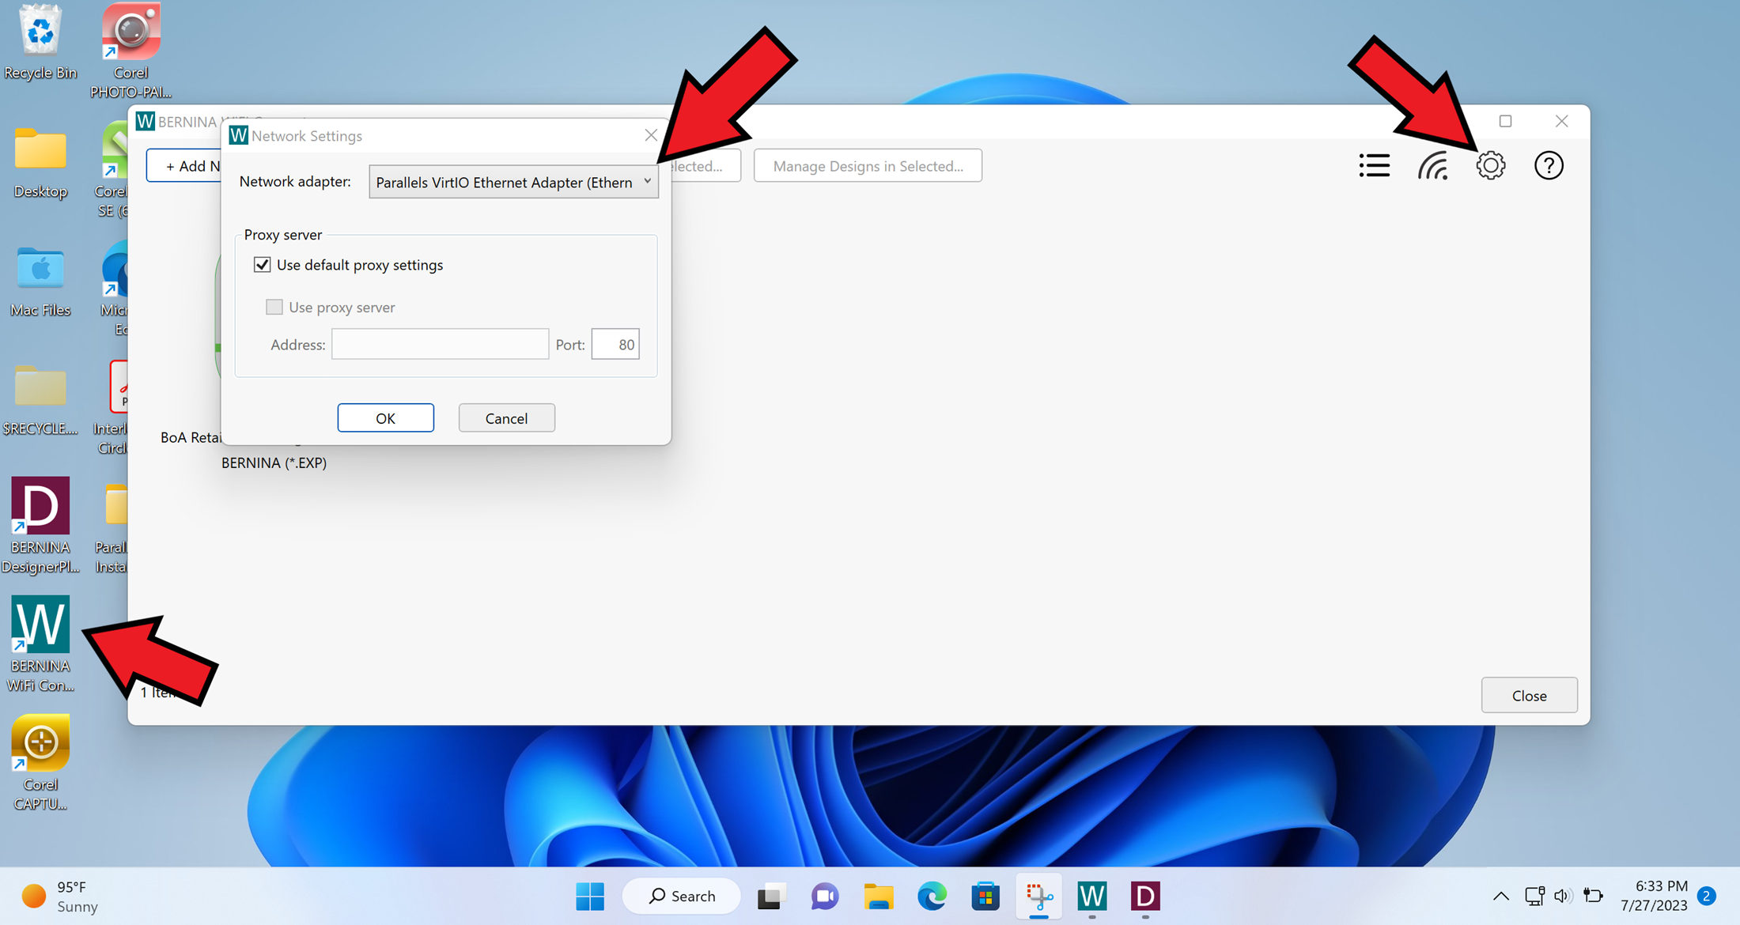Open clock and date 6:33 PM
The image size is (1740, 925).
[x=1654, y=896]
